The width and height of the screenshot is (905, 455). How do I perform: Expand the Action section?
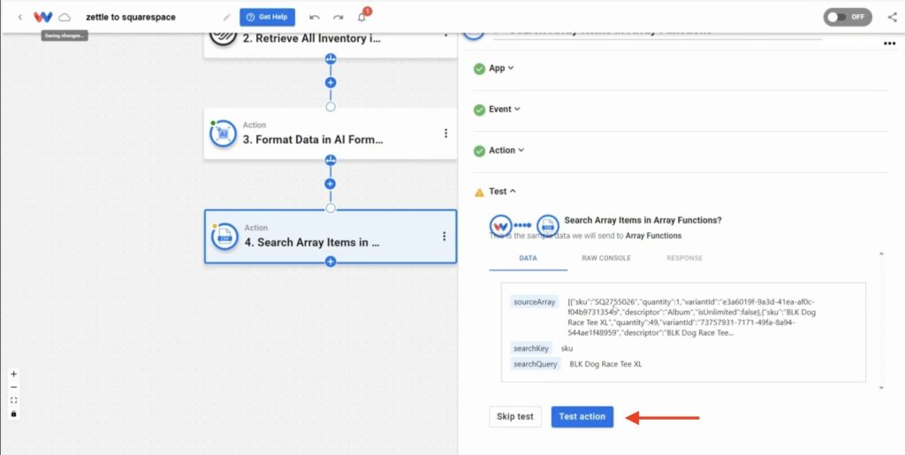(x=506, y=150)
